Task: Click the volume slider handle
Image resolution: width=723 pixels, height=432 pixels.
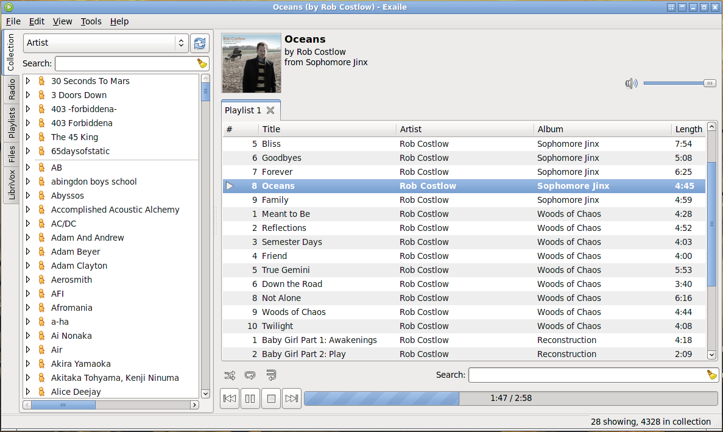Action: (x=710, y=83)
